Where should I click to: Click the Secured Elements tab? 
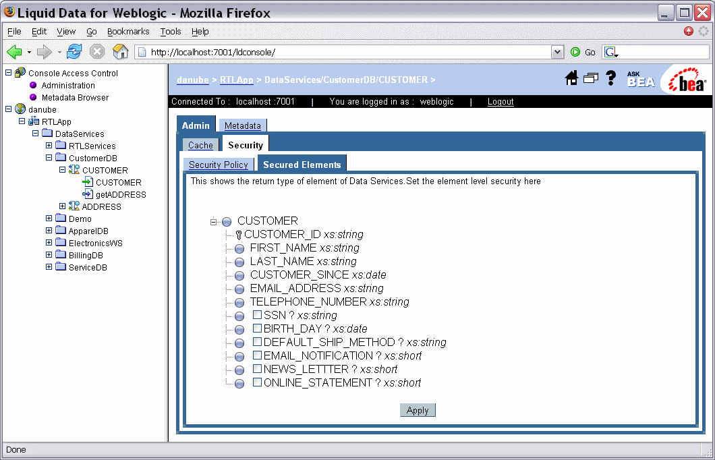(302, 165)
